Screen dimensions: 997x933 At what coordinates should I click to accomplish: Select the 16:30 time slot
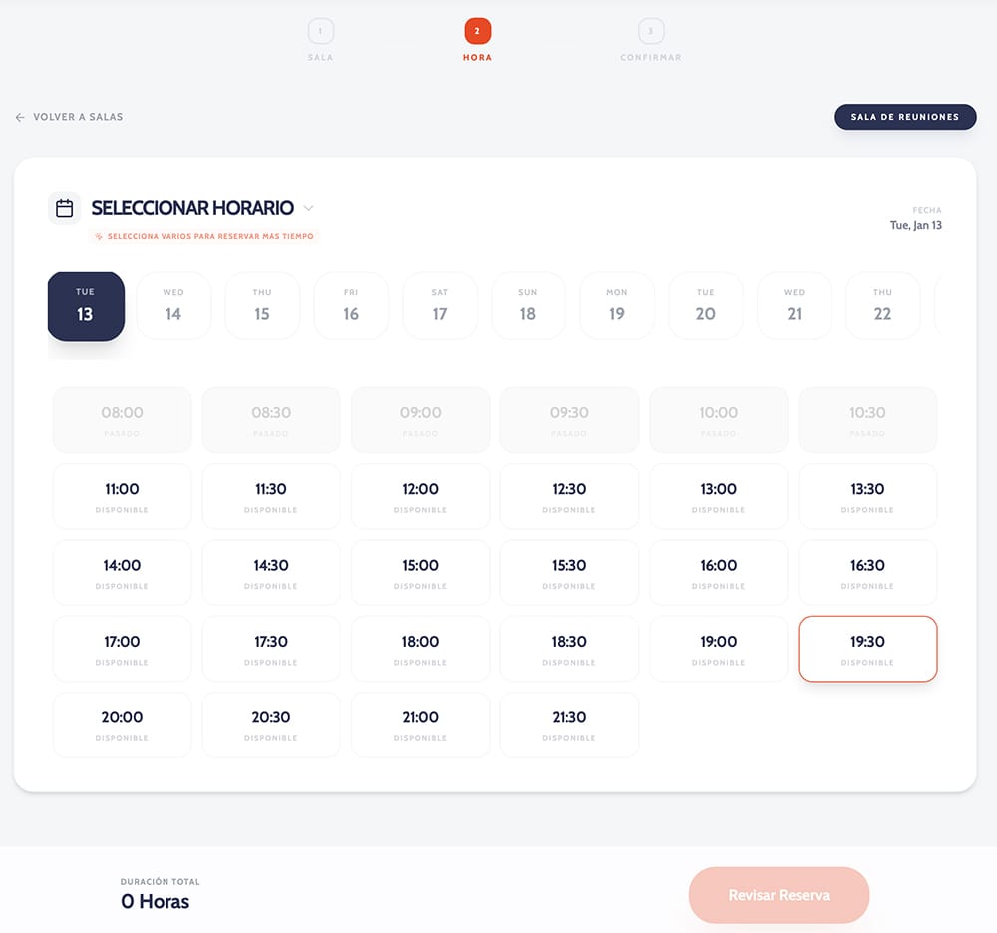pos(868,572)
